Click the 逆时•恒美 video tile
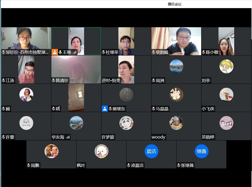 click(x=126, y=69)
